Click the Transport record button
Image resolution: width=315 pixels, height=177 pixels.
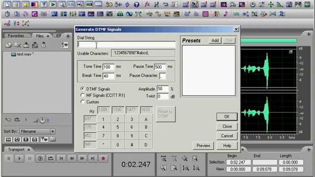pyautogui.click(x=103, y=158)
